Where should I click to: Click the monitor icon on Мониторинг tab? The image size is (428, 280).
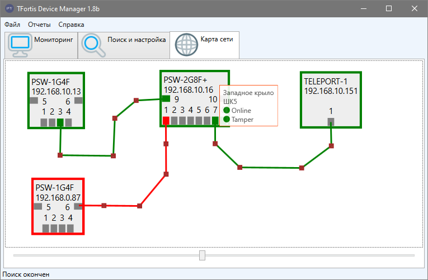(20, 45)
